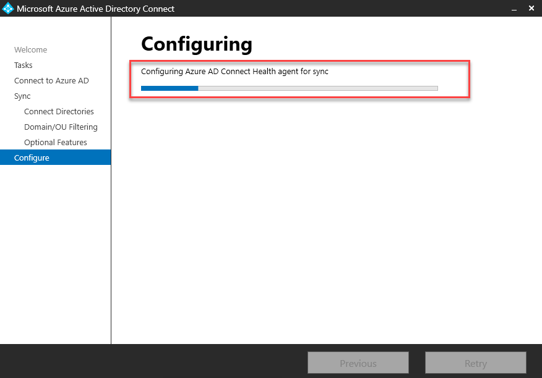542x378 pixels.
Task: Click the Azure AD Connect logo icon
Action: 7,9
